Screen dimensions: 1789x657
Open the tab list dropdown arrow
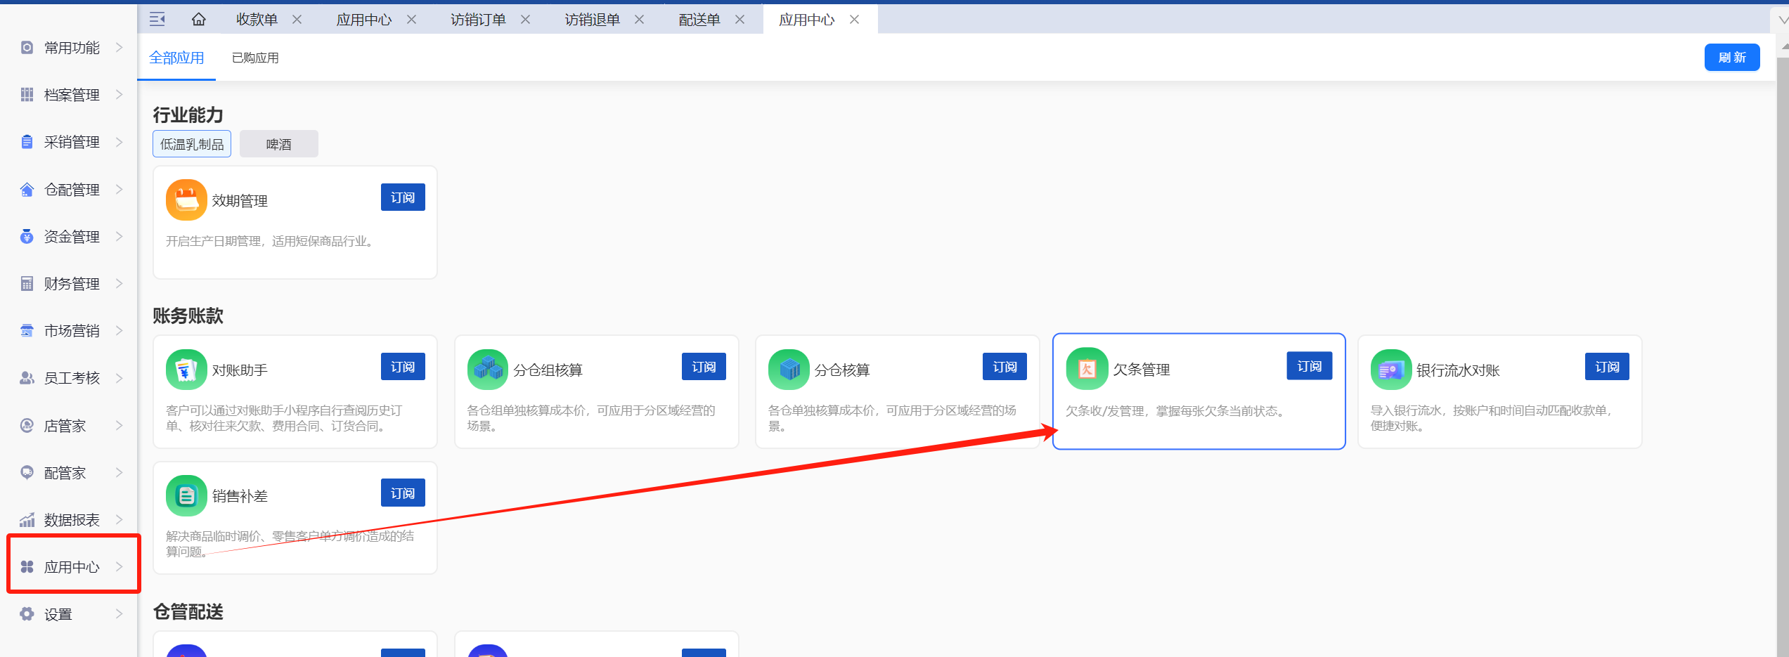coord(1782,20)
